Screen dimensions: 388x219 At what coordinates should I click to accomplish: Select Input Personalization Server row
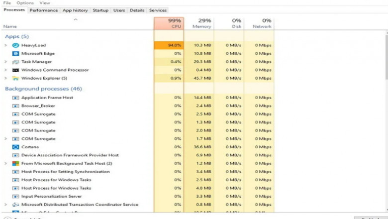point(138,197)
